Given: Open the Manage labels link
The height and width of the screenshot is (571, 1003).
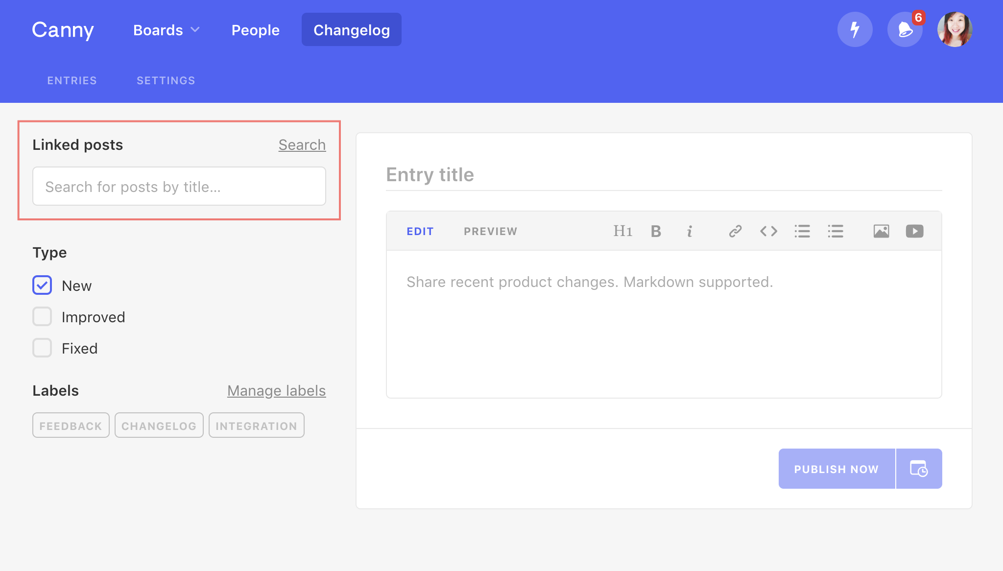Looking at the screenshot, I should pyautogui.click(x=277, y=391).
